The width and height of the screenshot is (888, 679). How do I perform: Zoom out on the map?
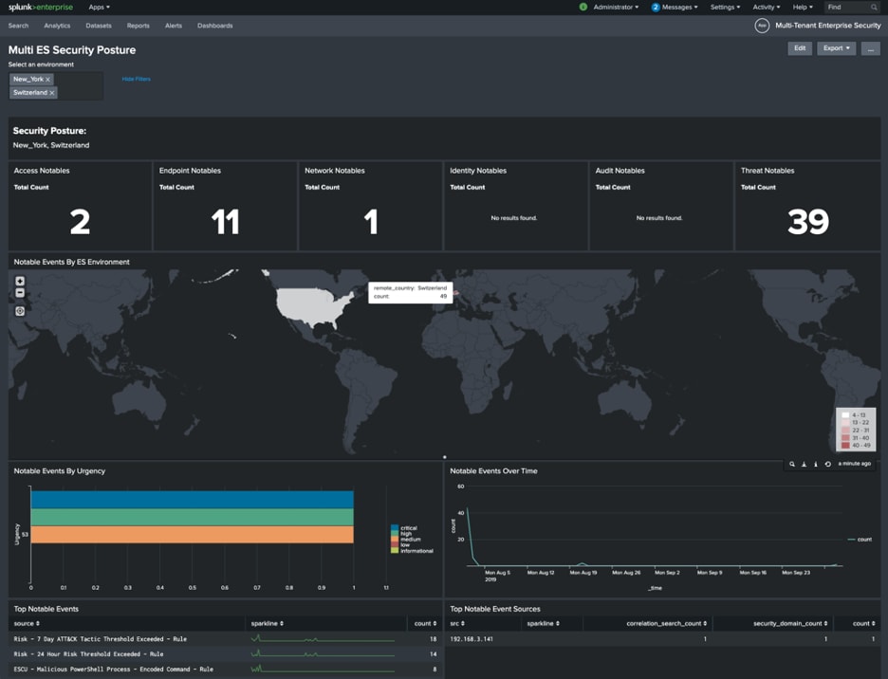click(20, 293)
